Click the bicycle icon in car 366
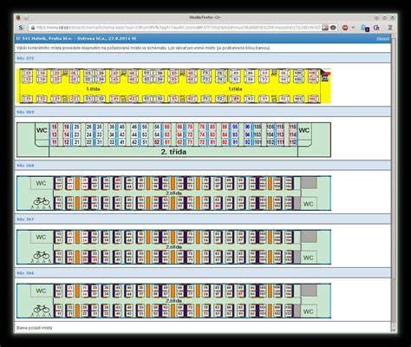 click(x=42, y=309)
